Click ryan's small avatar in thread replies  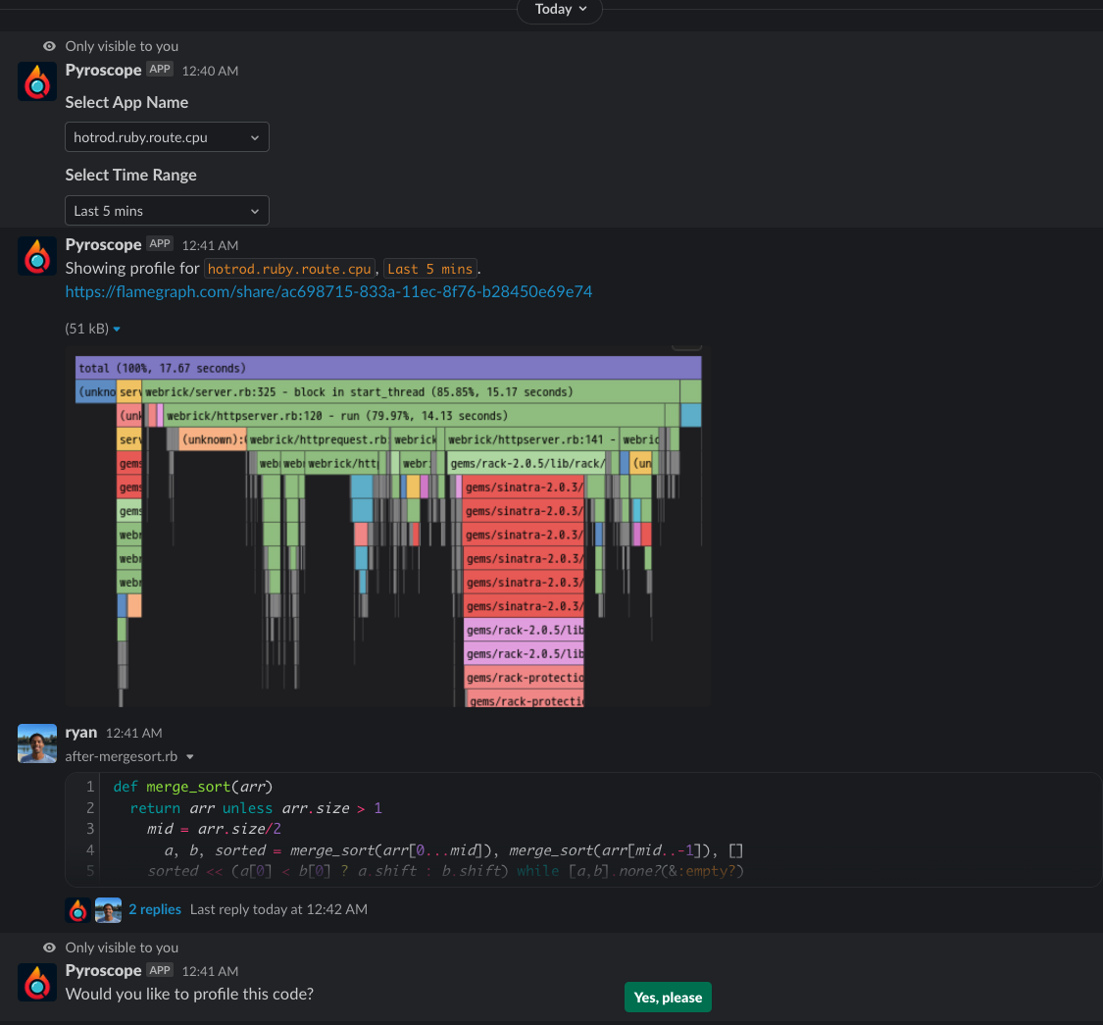[108, 909]
